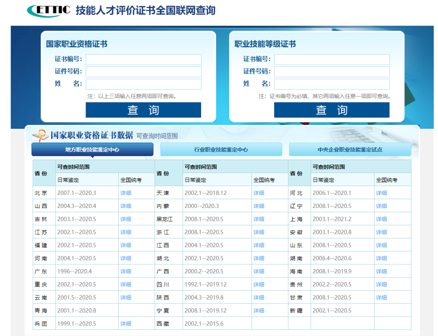Open 详细 link for 四川
Screen dimensions: 438x336
pos(259,285)
